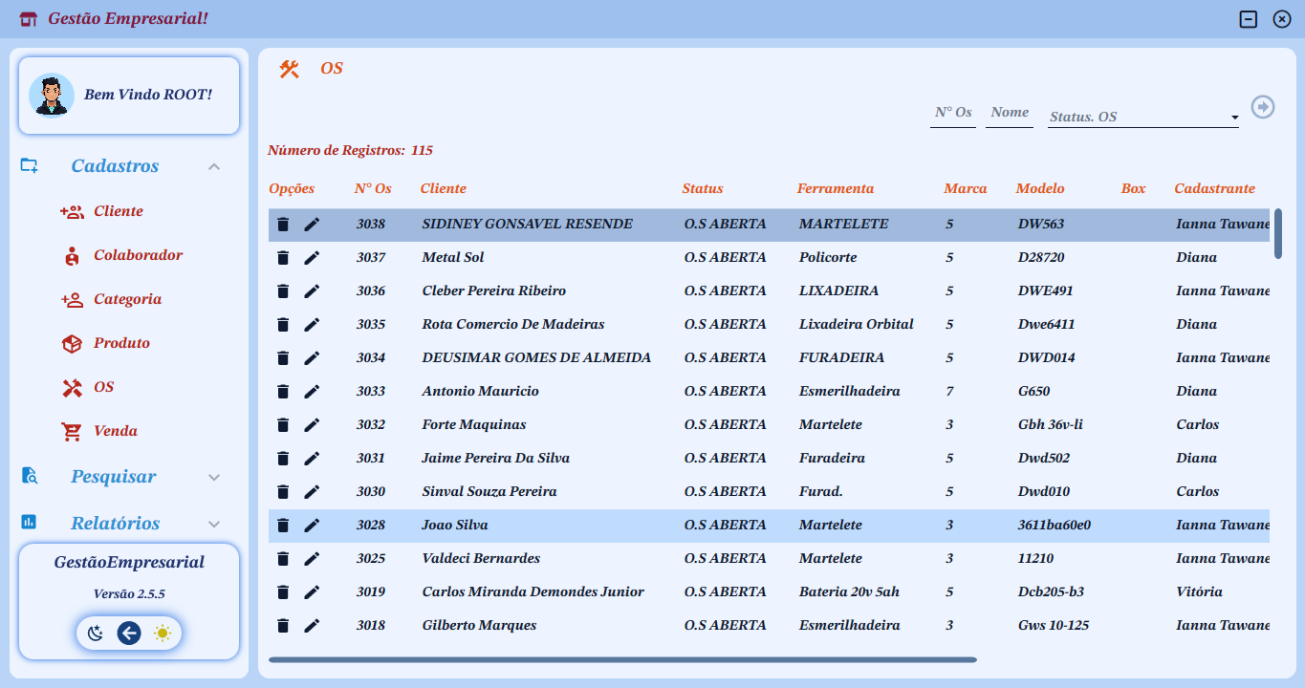
Task: Expand the Relatórios section
Action: coord(214,524)
